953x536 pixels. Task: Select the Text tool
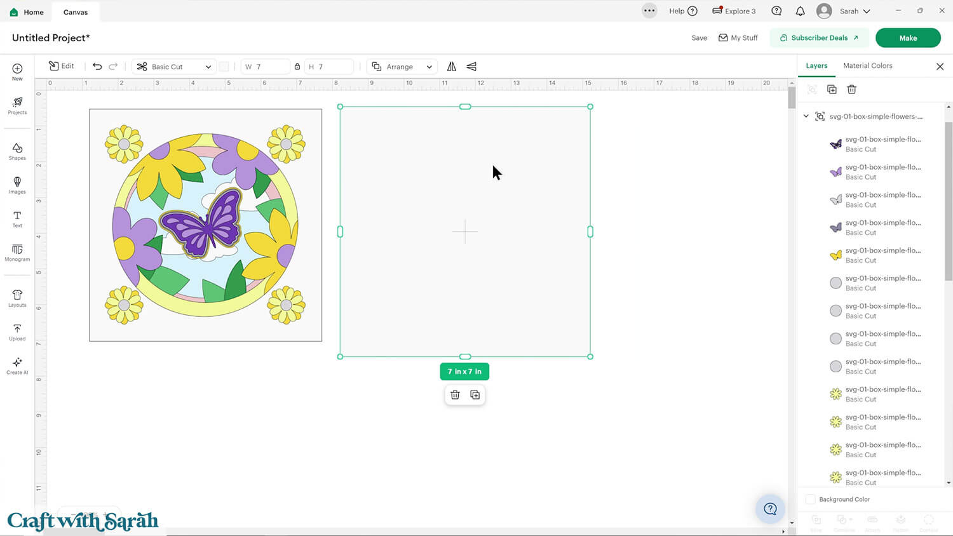(x=17, y=219)
